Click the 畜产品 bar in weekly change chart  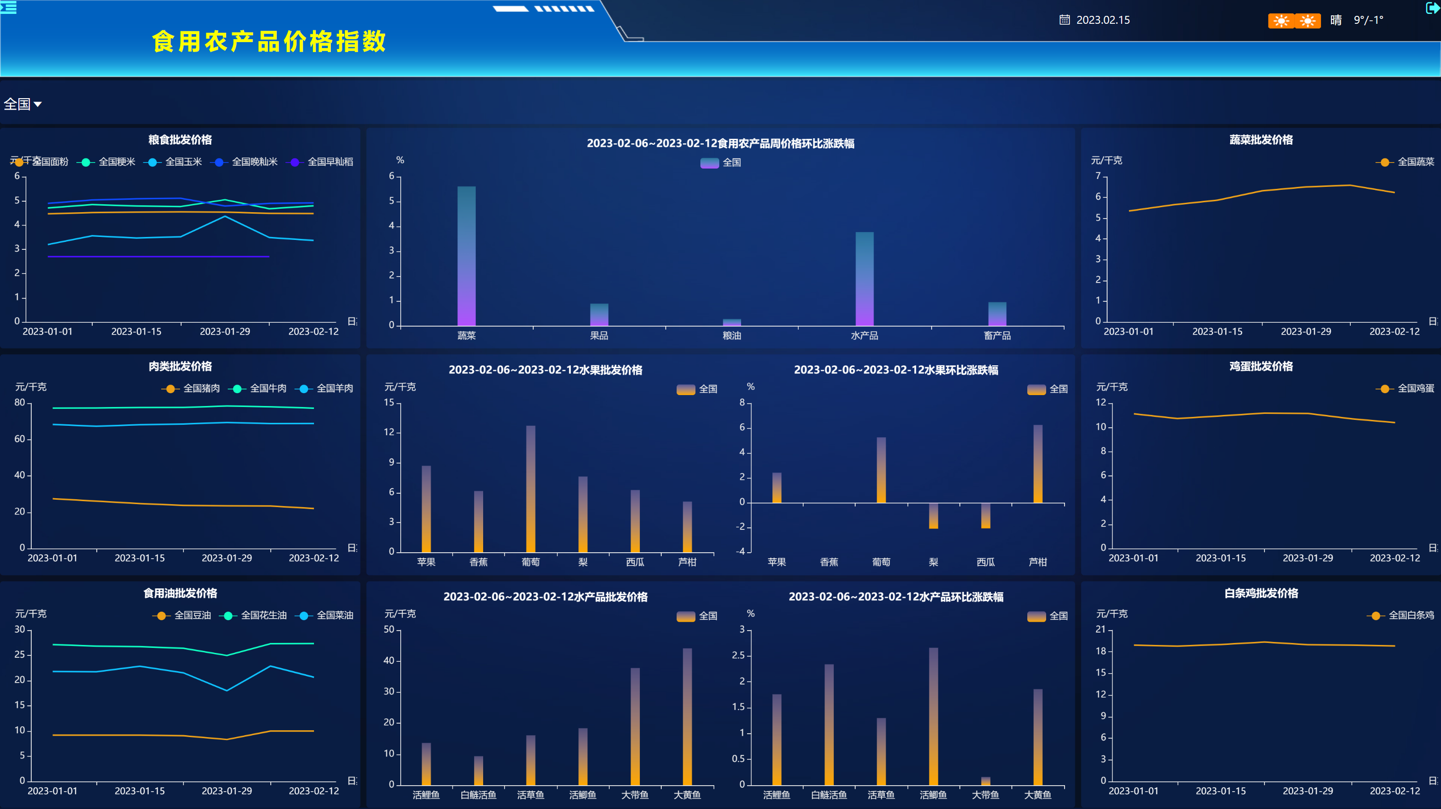[997, 314]
